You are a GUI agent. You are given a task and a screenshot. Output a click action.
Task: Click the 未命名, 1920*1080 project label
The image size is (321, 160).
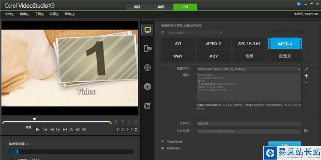click(306, 14)
